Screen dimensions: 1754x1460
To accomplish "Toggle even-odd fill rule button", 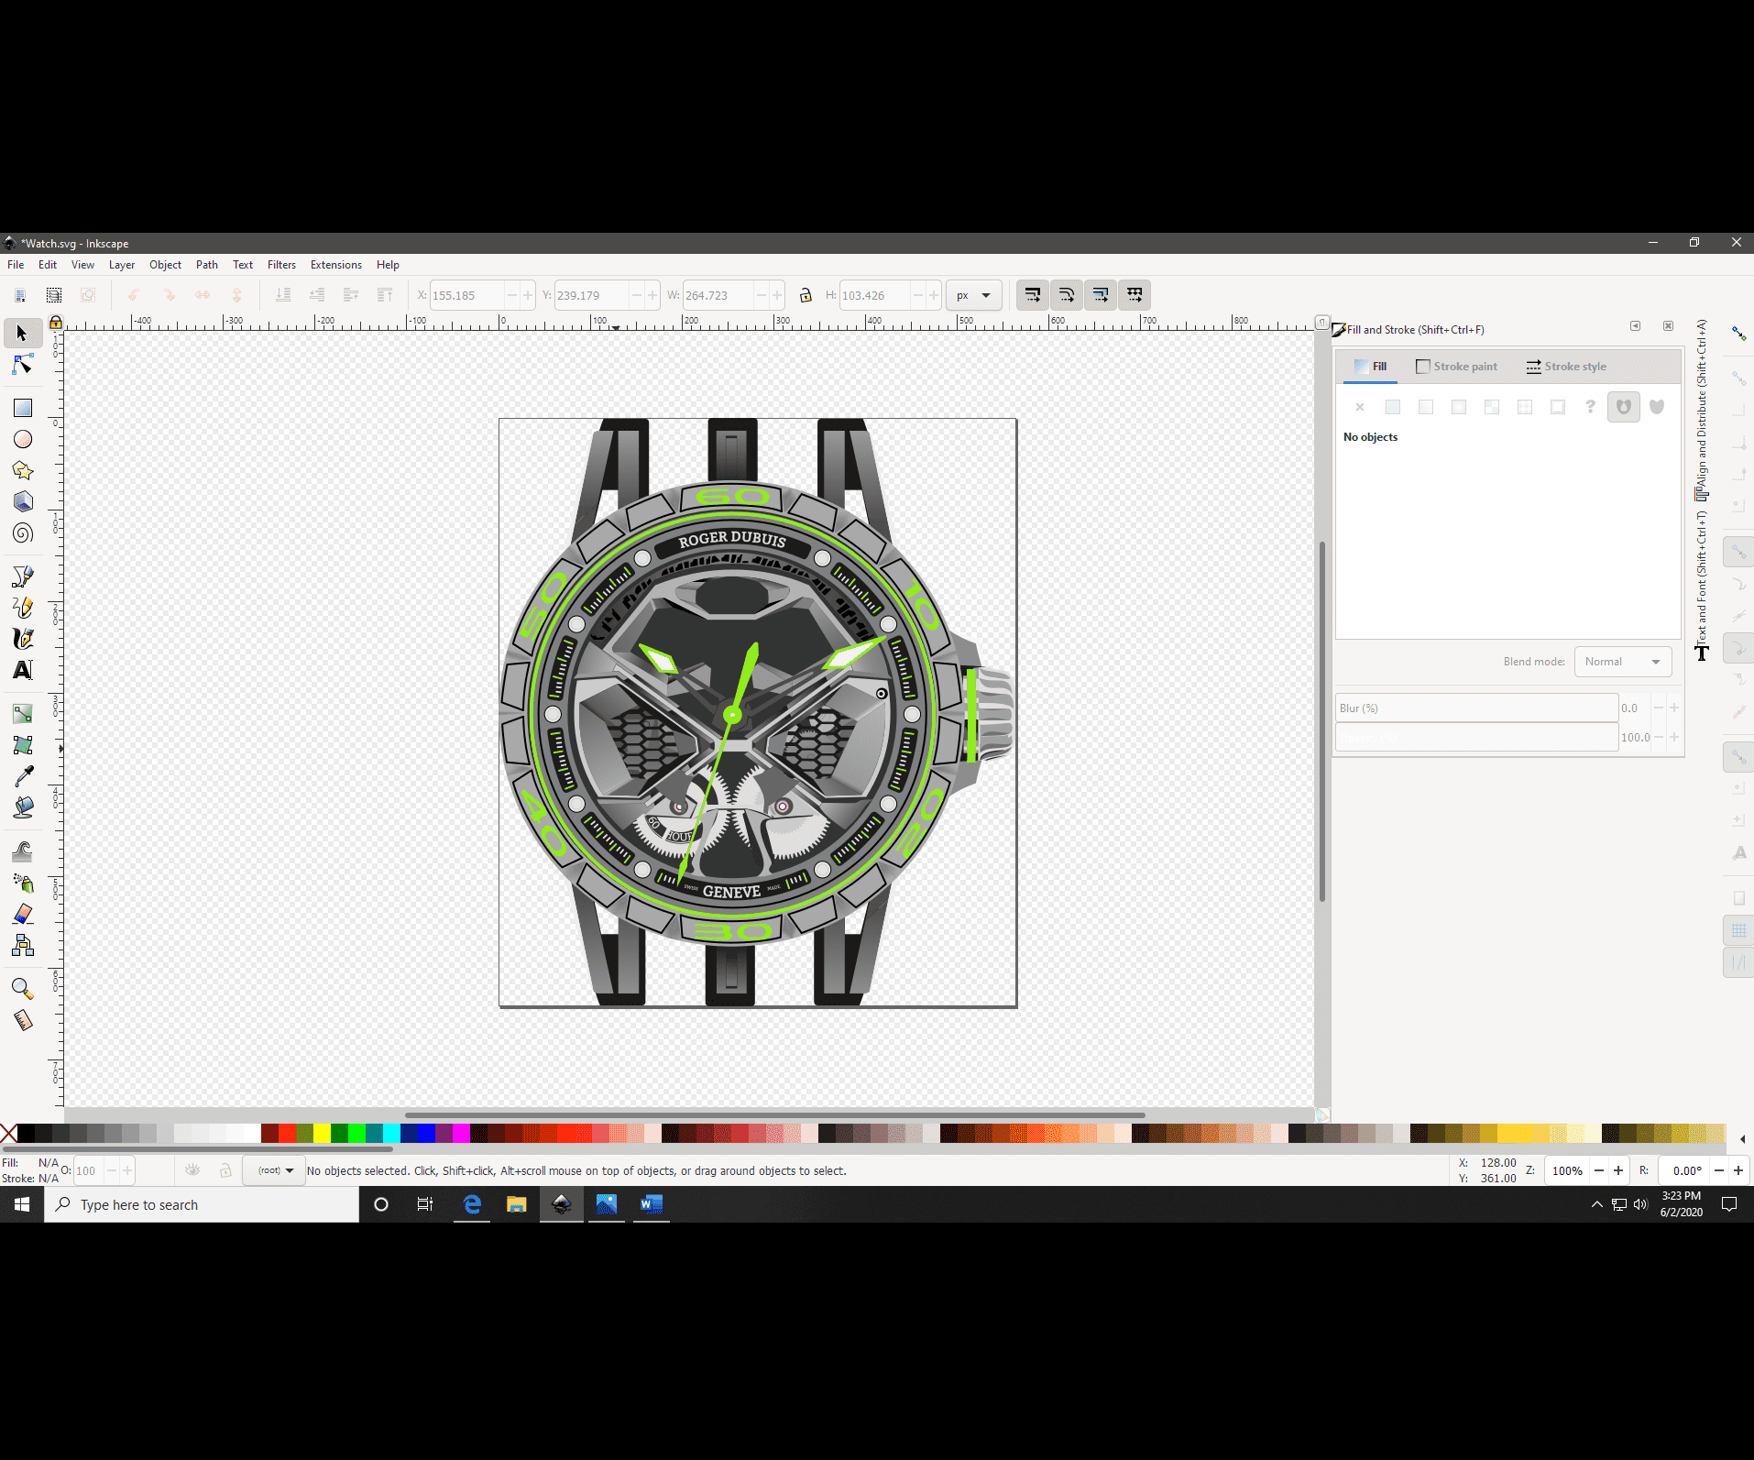I will [1624, 407].
